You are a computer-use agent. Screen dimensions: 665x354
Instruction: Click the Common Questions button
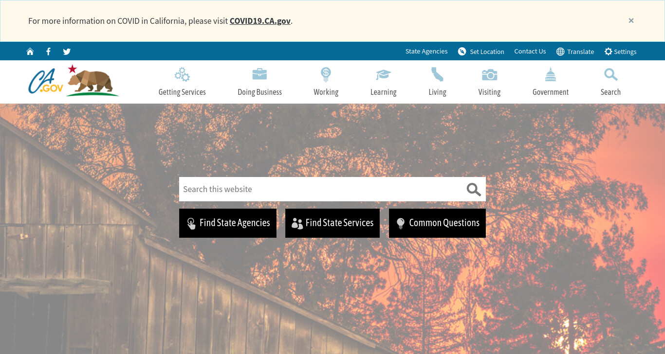437,223
